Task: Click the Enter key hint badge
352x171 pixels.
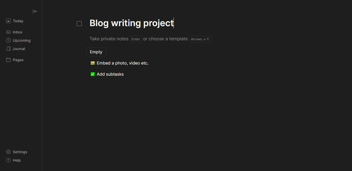Action: coord(136,39)
